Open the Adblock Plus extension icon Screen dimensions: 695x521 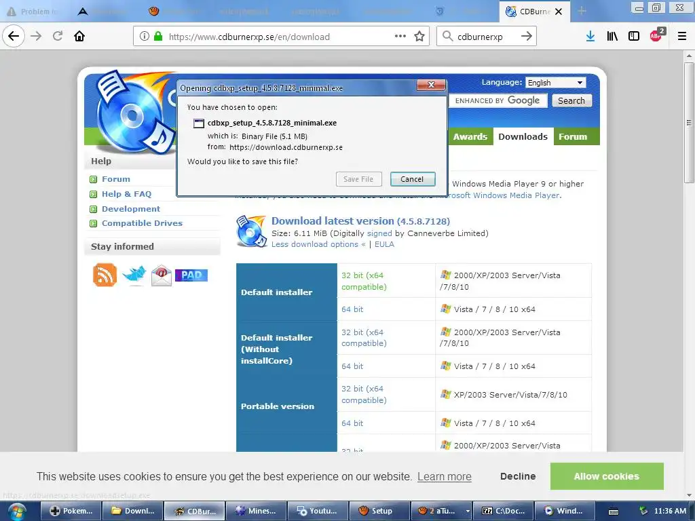657,35
